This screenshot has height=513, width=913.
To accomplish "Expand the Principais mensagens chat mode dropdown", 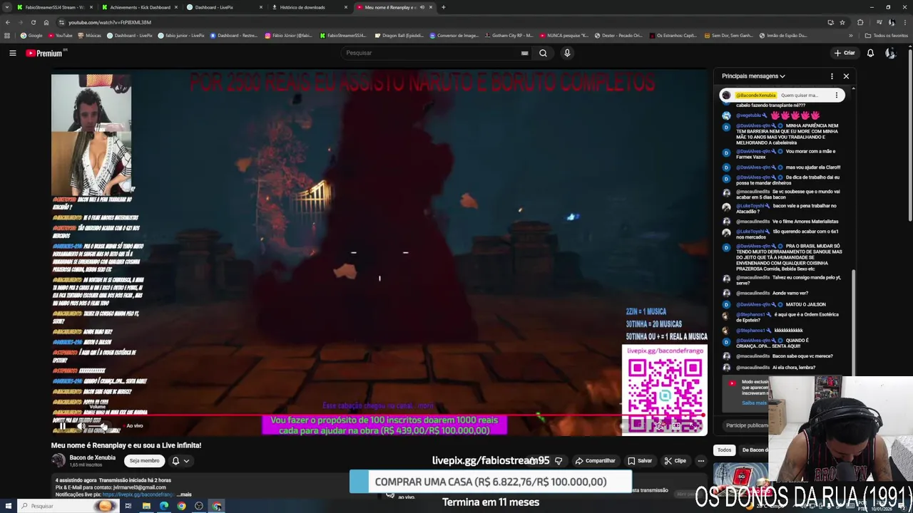I will coord(753,76).
